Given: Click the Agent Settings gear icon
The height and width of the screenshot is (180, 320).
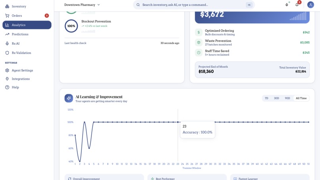Looking at the screenshot, I should (x=7, y=70).
